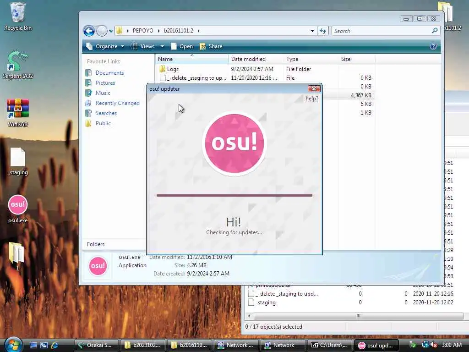Open Documents in Favorite Links
The image size is (469, 352).
point(109,73)
